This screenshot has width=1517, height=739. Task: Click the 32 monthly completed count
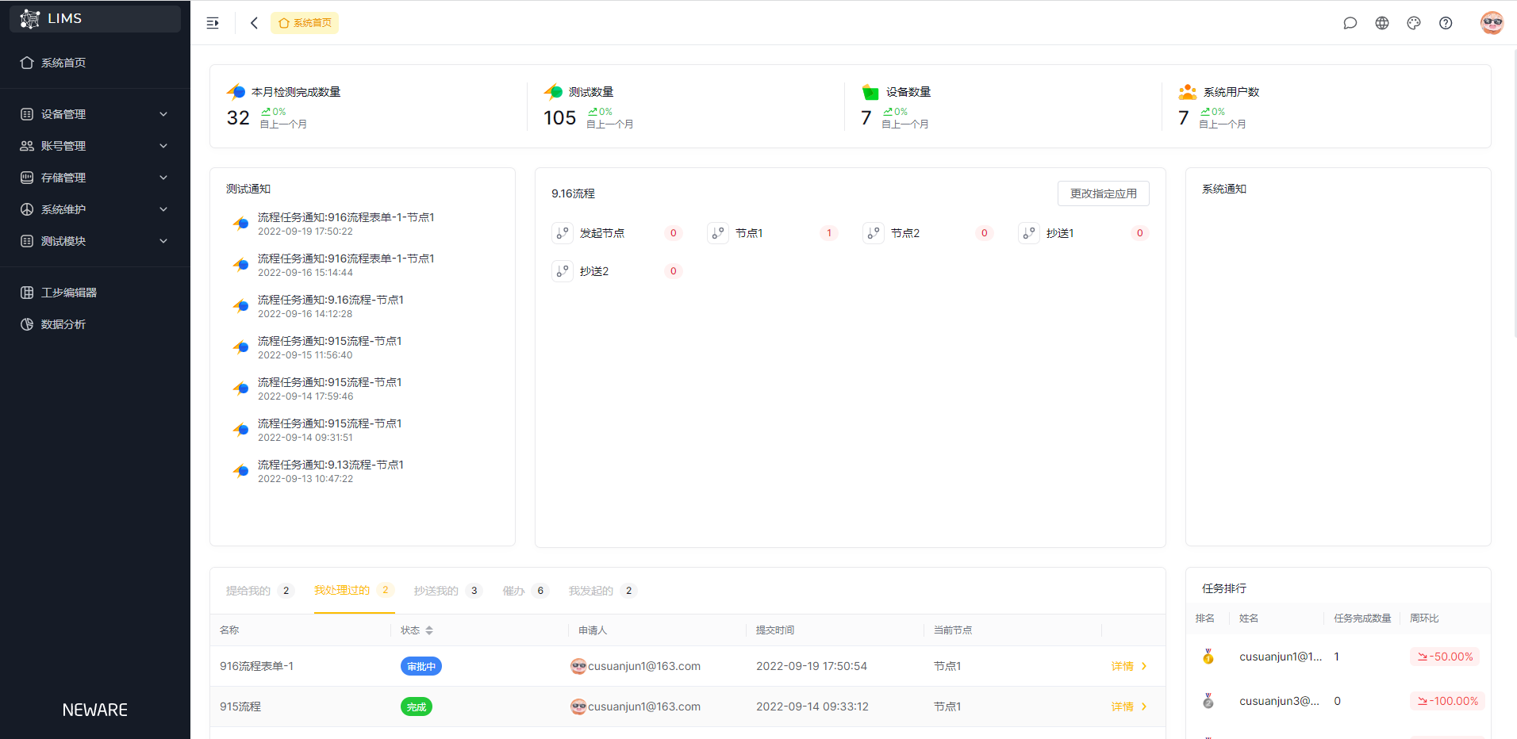tap(238, 118)
